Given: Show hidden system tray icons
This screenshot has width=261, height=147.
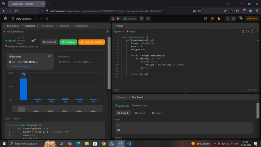Looking at the screenshot, I should [215, 144].
